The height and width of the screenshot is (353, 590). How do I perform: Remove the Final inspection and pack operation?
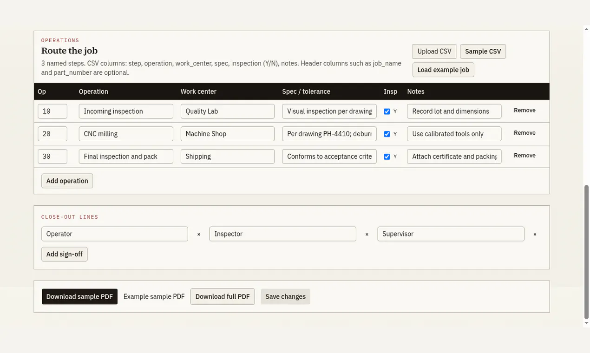524,156
